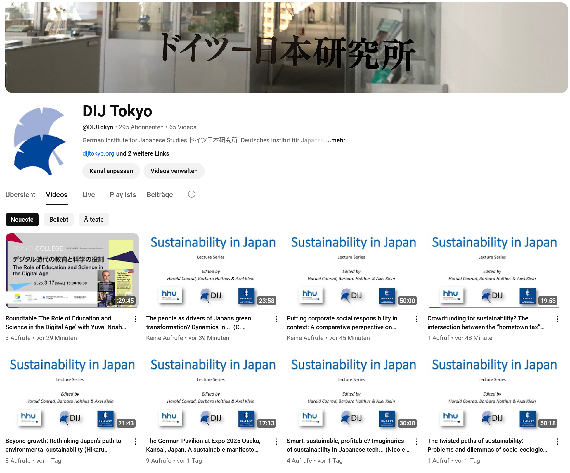Play the Sustainability in Japan thumbnail 21:43
This screenshot has height=473, width=570.
pos(72,393)
